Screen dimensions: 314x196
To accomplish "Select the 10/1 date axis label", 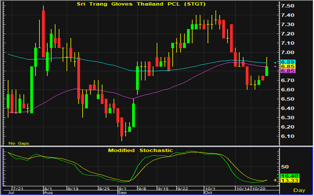I will (x=210, y=188).
